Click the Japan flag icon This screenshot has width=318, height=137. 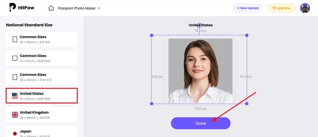click(x=15, y=134)
